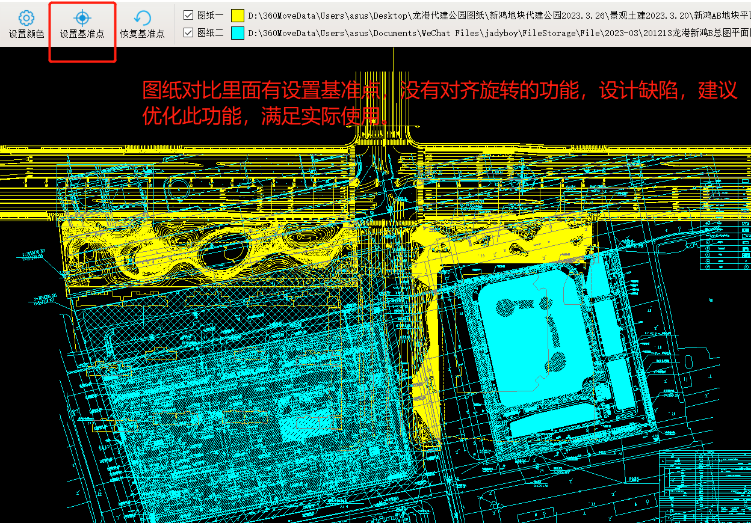Click the 图纸二 label text
Viewport: 751px width, 523px height.
click(x=211, y=32)
